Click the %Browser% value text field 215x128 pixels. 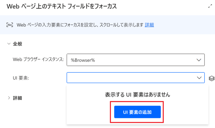(x=136, y=60)
